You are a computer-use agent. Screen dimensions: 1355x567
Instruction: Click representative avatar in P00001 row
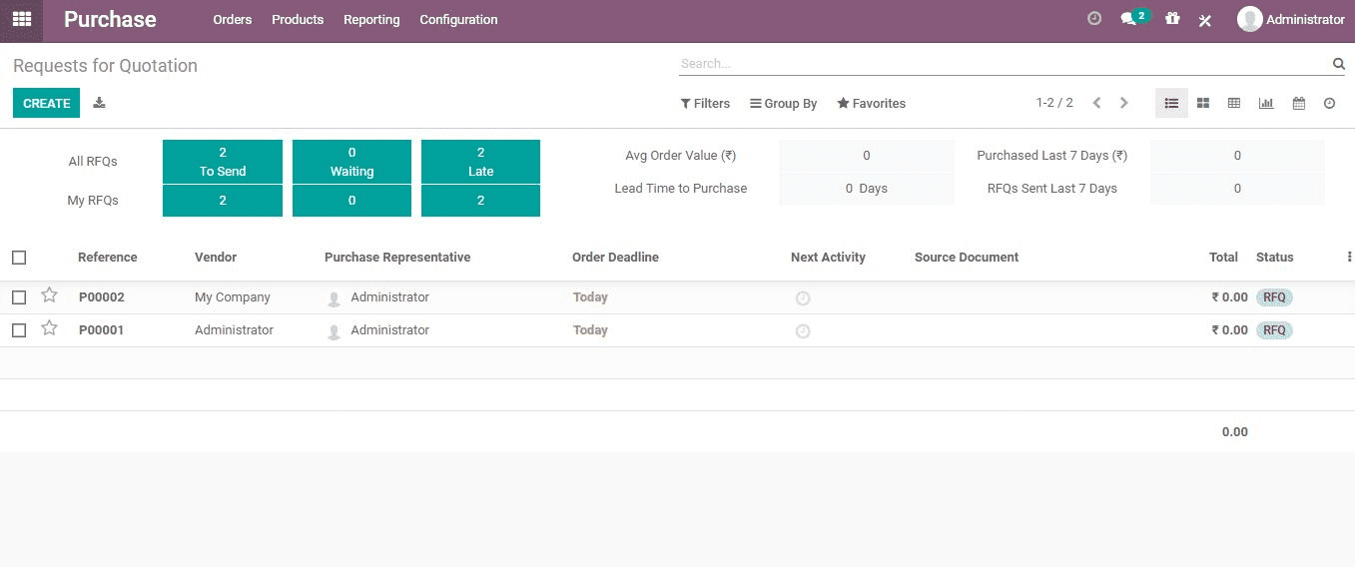335,332
